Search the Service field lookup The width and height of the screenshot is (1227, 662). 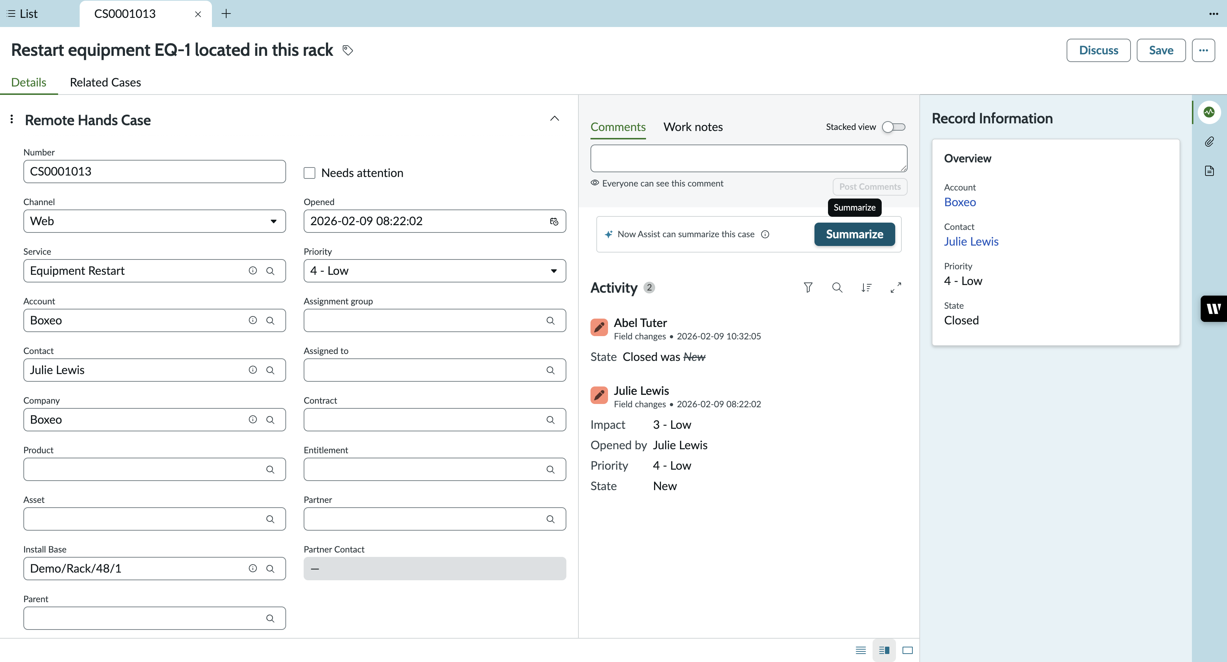pos(270,270)
